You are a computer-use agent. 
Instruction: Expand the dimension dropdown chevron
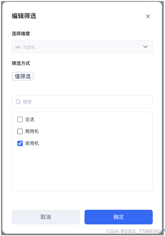pyautogui.click(x=145, y=47)
